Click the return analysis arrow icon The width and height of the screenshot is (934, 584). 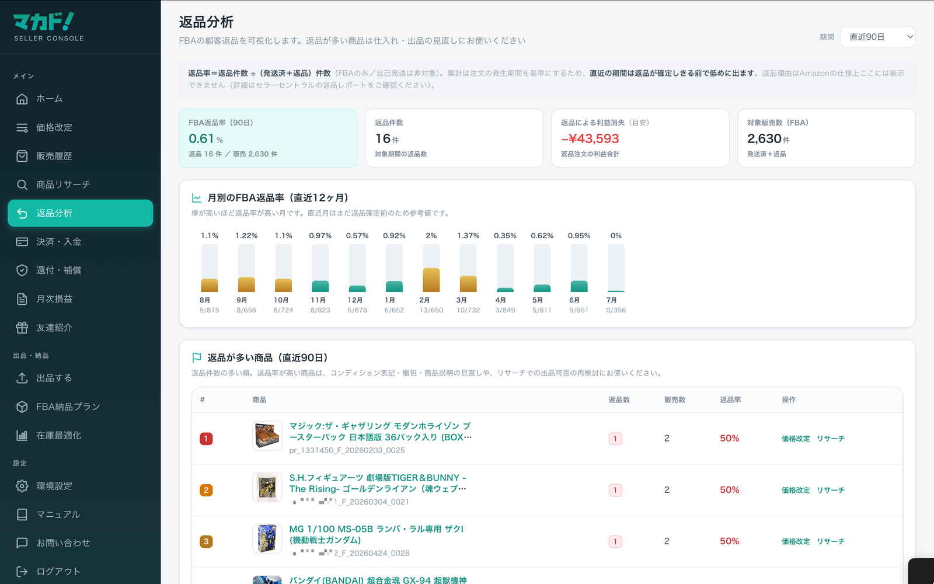tap(22, 213)
